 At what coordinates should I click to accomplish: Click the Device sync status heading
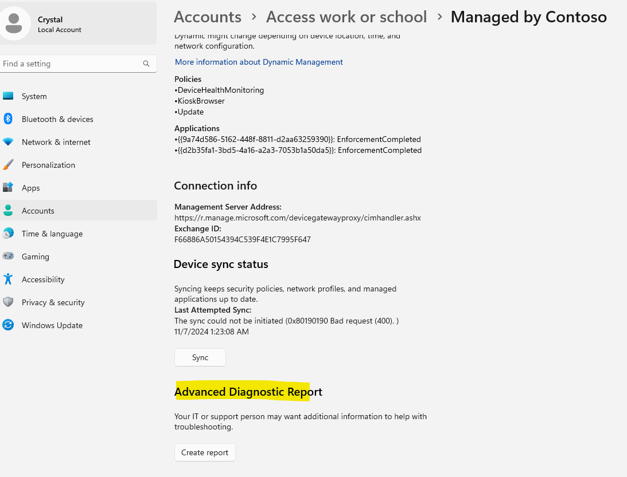pos(221,264)
